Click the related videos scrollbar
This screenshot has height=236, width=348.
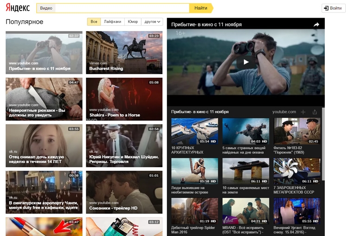point(322,148)
